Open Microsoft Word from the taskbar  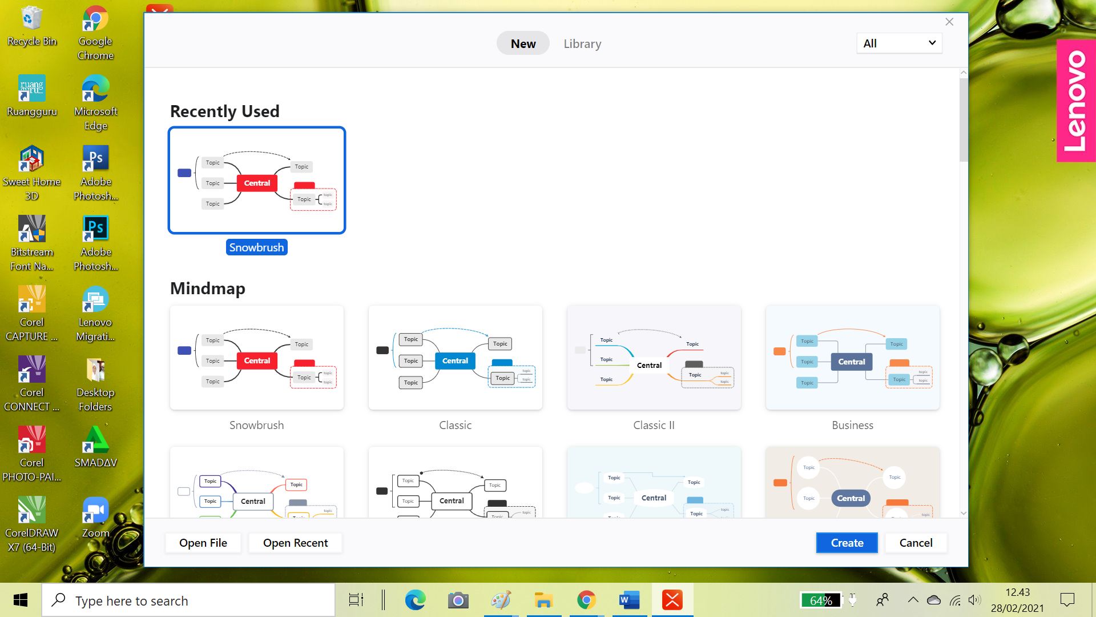[x=628, y=600]
